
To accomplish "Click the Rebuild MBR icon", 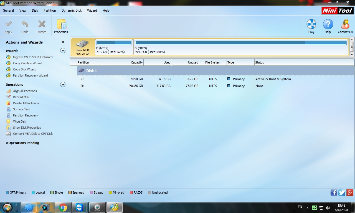I will 8,97.
